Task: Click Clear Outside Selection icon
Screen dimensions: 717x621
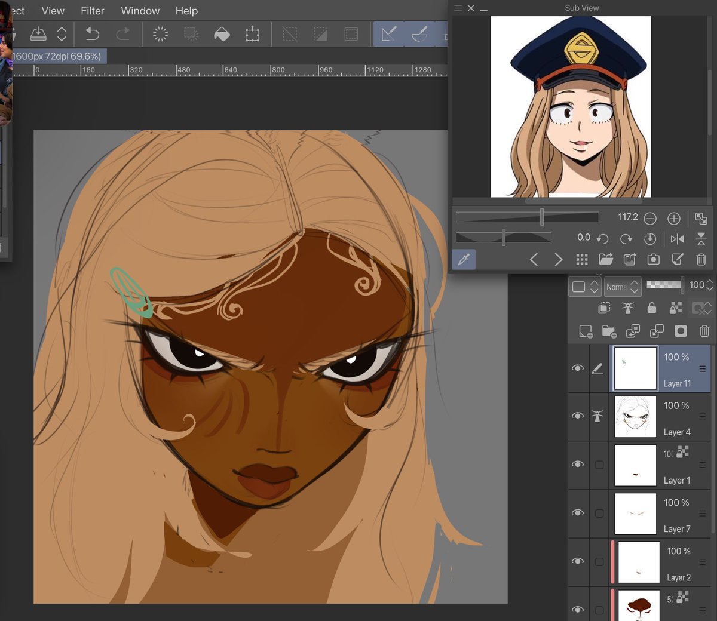Action: tap(191, 34)
